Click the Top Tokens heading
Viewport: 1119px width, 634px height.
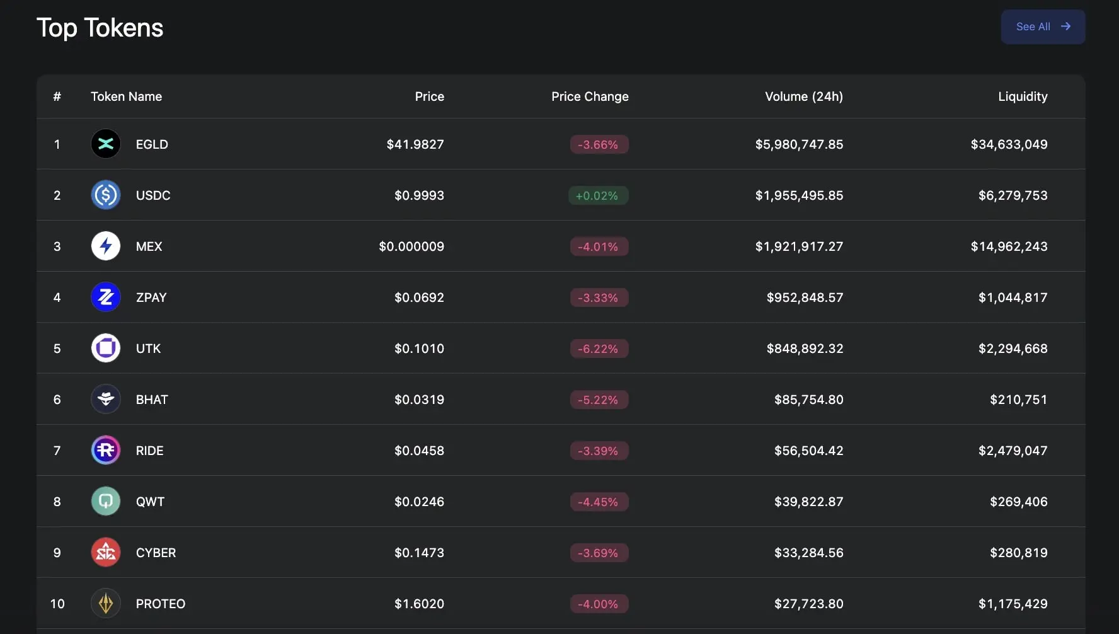[x=100, y=28]
